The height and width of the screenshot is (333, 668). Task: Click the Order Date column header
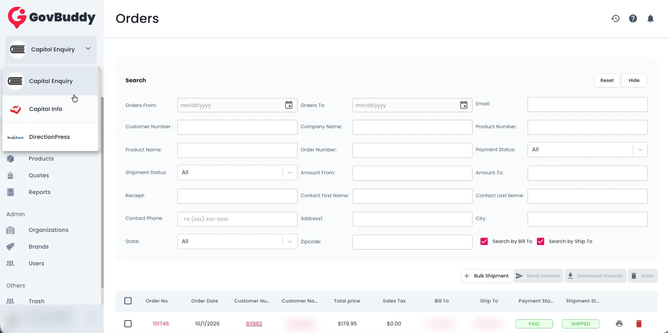pos(205,301)
